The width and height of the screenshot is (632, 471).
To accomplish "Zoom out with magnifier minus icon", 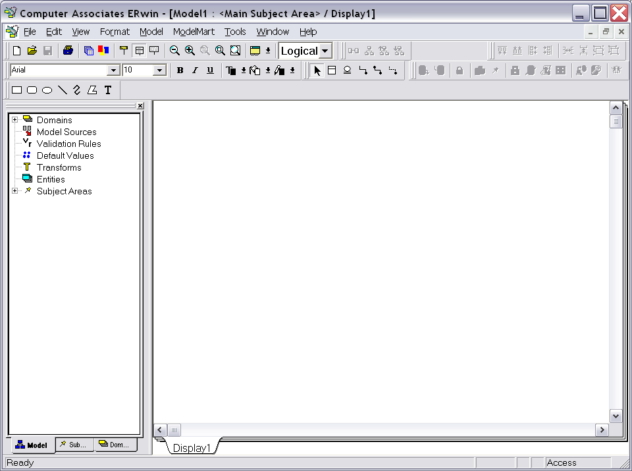I will pos(174,51).
